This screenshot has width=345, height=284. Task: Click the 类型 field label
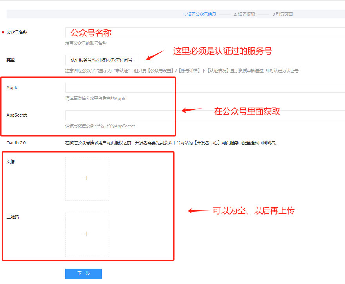click(11, 60)
